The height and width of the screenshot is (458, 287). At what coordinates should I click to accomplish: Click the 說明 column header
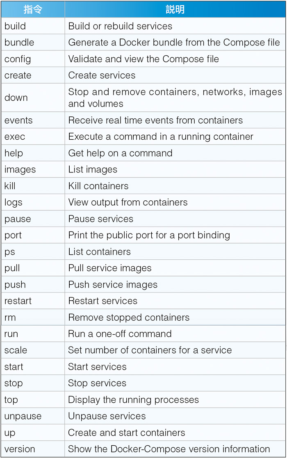(x=175, y=9)
